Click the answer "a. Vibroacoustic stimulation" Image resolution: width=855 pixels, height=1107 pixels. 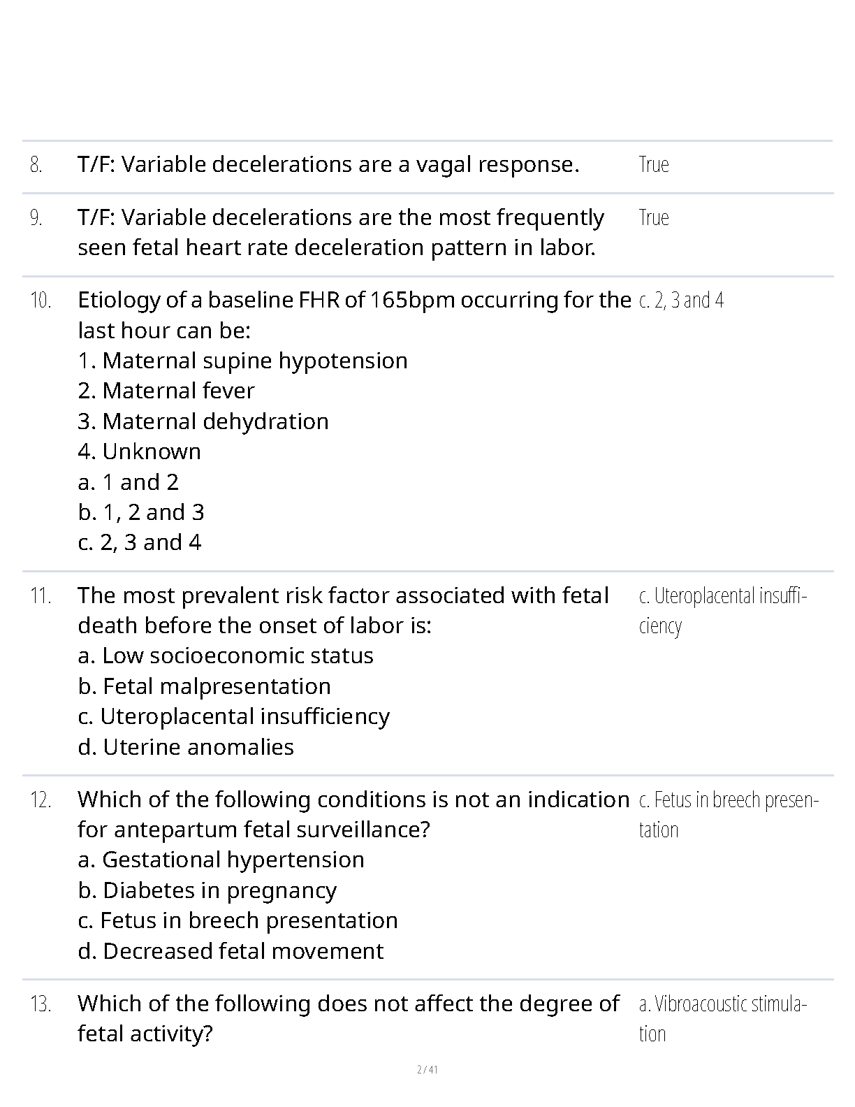pos(722,1018)
